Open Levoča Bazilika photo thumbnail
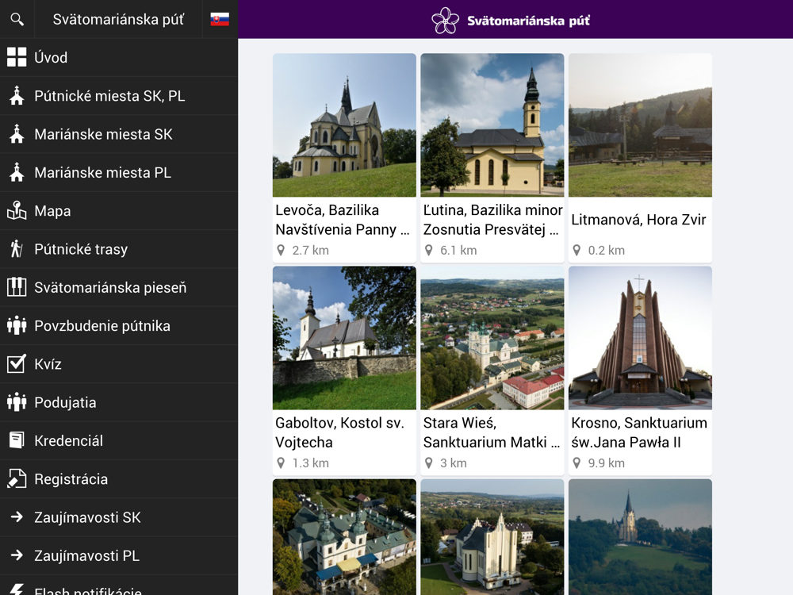 click(344, 125)
